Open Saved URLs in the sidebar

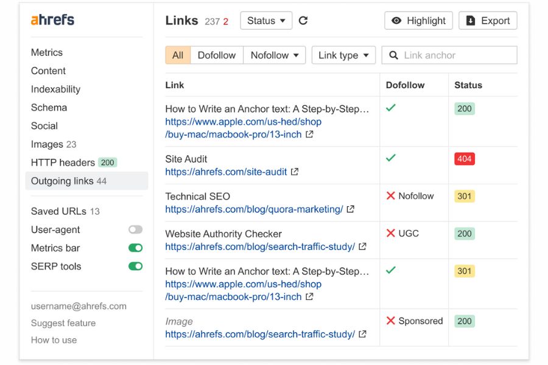[65, 211]
